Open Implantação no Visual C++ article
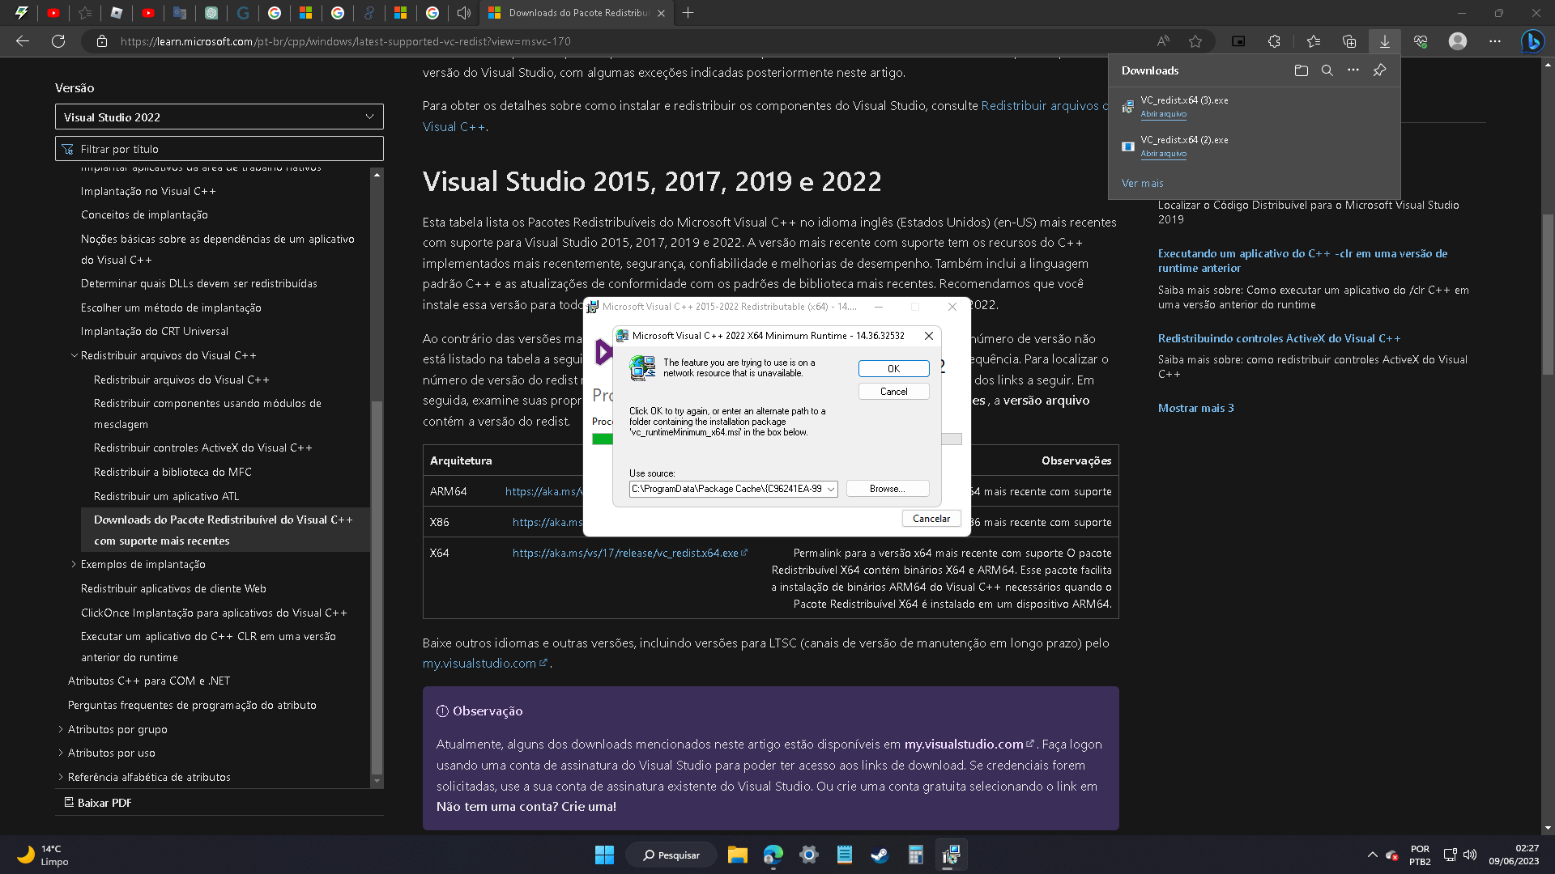This screenshot has width=1555, height=874. click(148, 191)
